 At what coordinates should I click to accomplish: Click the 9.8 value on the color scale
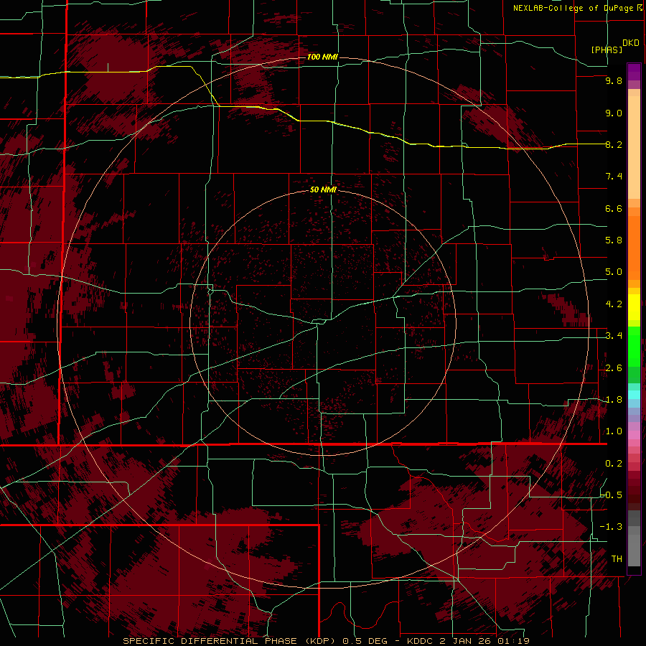point(614,80)
